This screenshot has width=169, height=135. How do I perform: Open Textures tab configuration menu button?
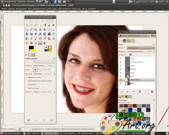154,100
